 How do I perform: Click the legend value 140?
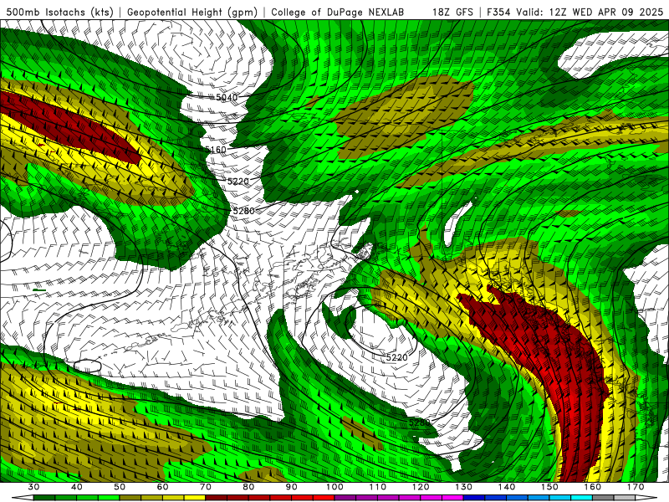507,487
